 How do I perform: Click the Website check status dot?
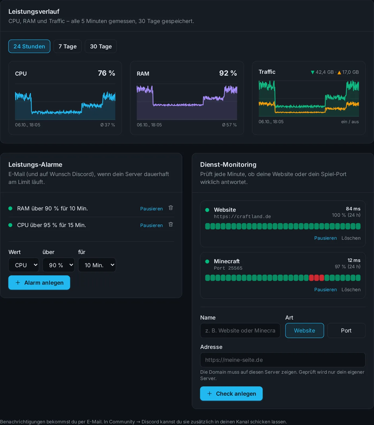pyautogui.click(x=207, y=210)
